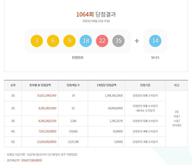Click criteria 당첨번호 5개 숫자일치 in 3등 row
Image resolution: width=192 pixels, height=165 pixels.
point(145,121)
